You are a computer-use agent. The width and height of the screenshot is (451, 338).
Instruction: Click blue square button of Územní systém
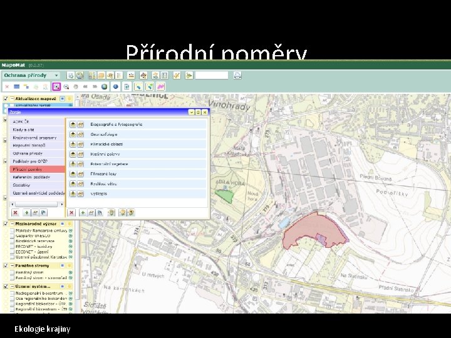point(62,286)
